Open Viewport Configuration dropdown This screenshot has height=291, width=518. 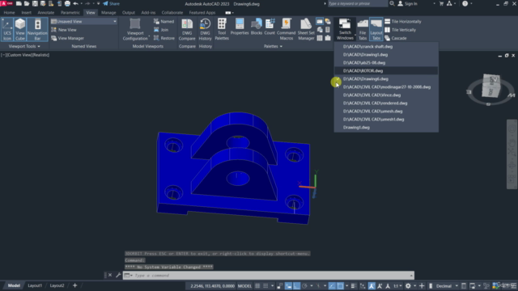click(x=135, y=29)
